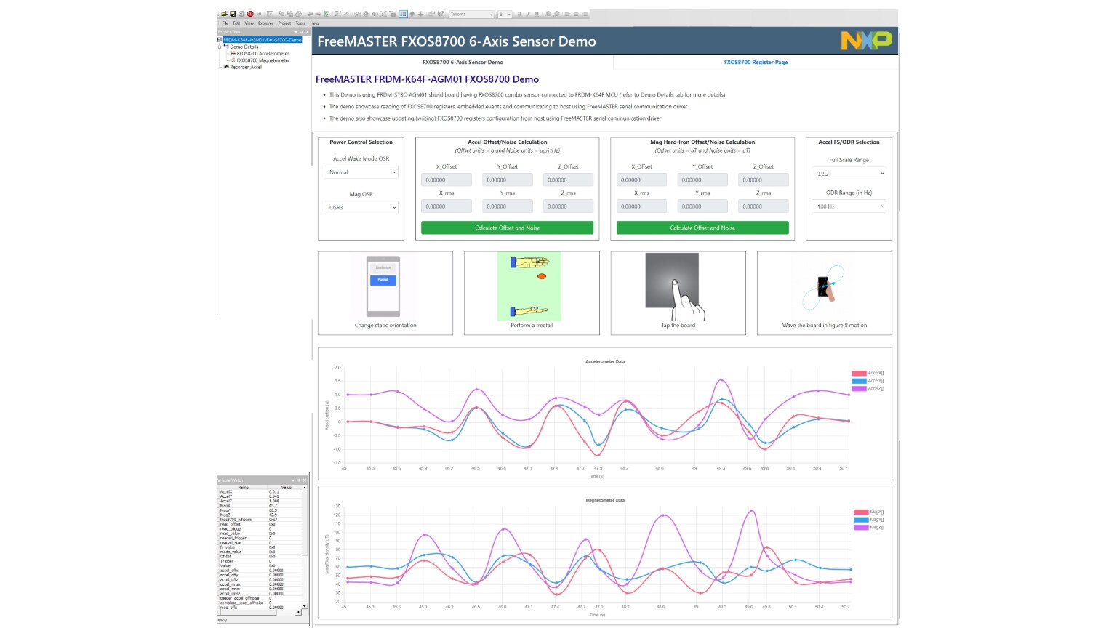Close the Project Tree panel
1117x628 pixels.
(308, 32)
